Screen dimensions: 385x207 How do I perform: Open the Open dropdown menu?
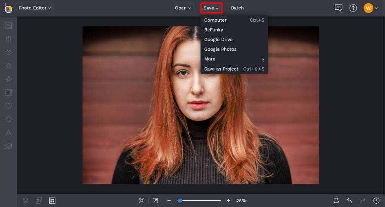point(183,8)
